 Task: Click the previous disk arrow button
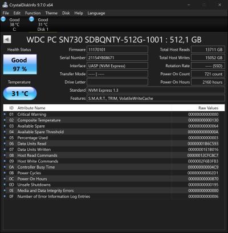click(7, 39)
